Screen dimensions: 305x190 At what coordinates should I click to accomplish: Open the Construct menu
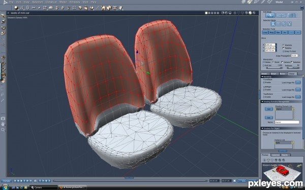[51, 2]
